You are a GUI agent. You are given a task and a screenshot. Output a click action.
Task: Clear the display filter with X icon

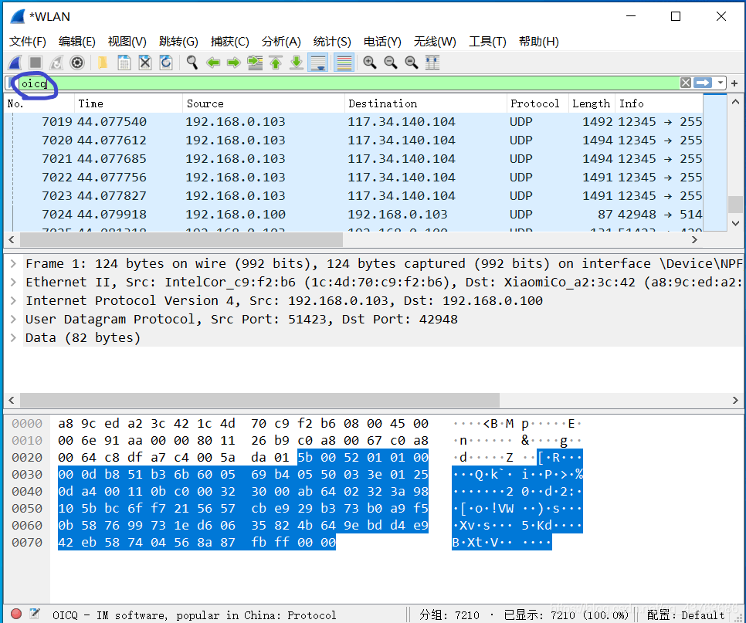pyautogui.click(x=686, y=83)
